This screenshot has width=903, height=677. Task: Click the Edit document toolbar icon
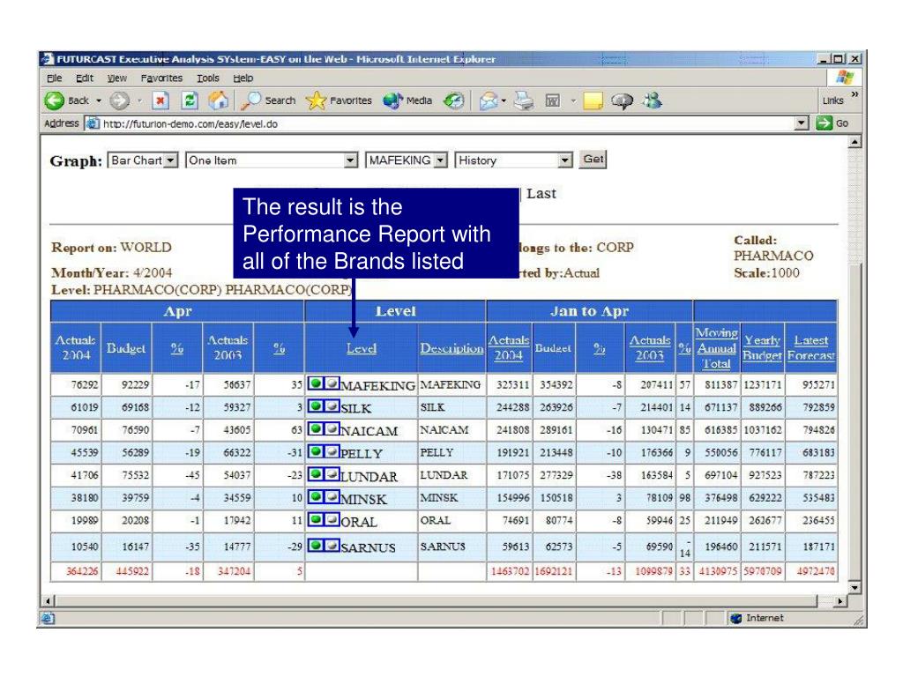point(552,100)
